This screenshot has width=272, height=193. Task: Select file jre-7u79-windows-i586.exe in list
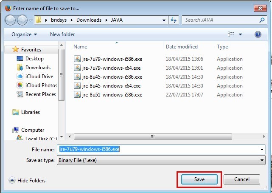tap(112, 59)
